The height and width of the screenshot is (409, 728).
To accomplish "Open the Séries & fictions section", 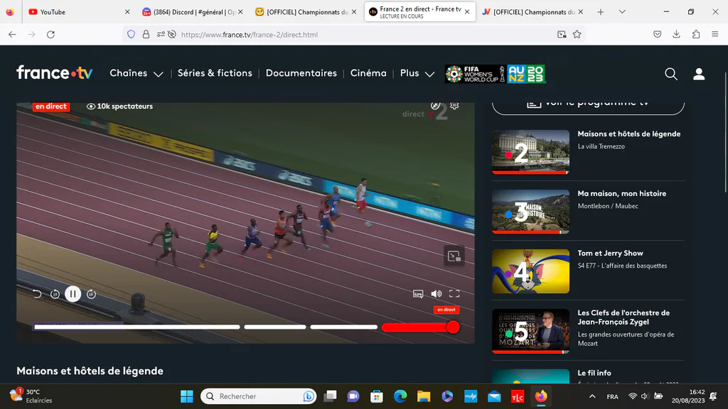I will point(215,73).
